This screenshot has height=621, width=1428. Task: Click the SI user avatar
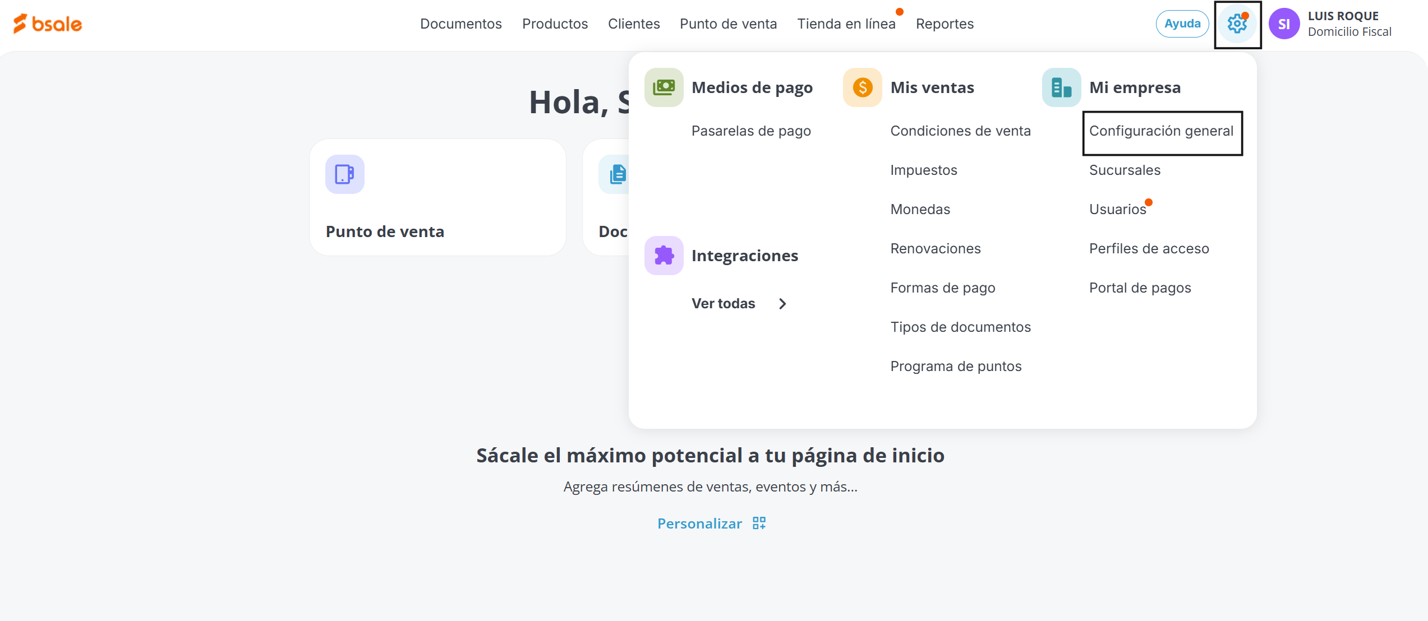1284,24
